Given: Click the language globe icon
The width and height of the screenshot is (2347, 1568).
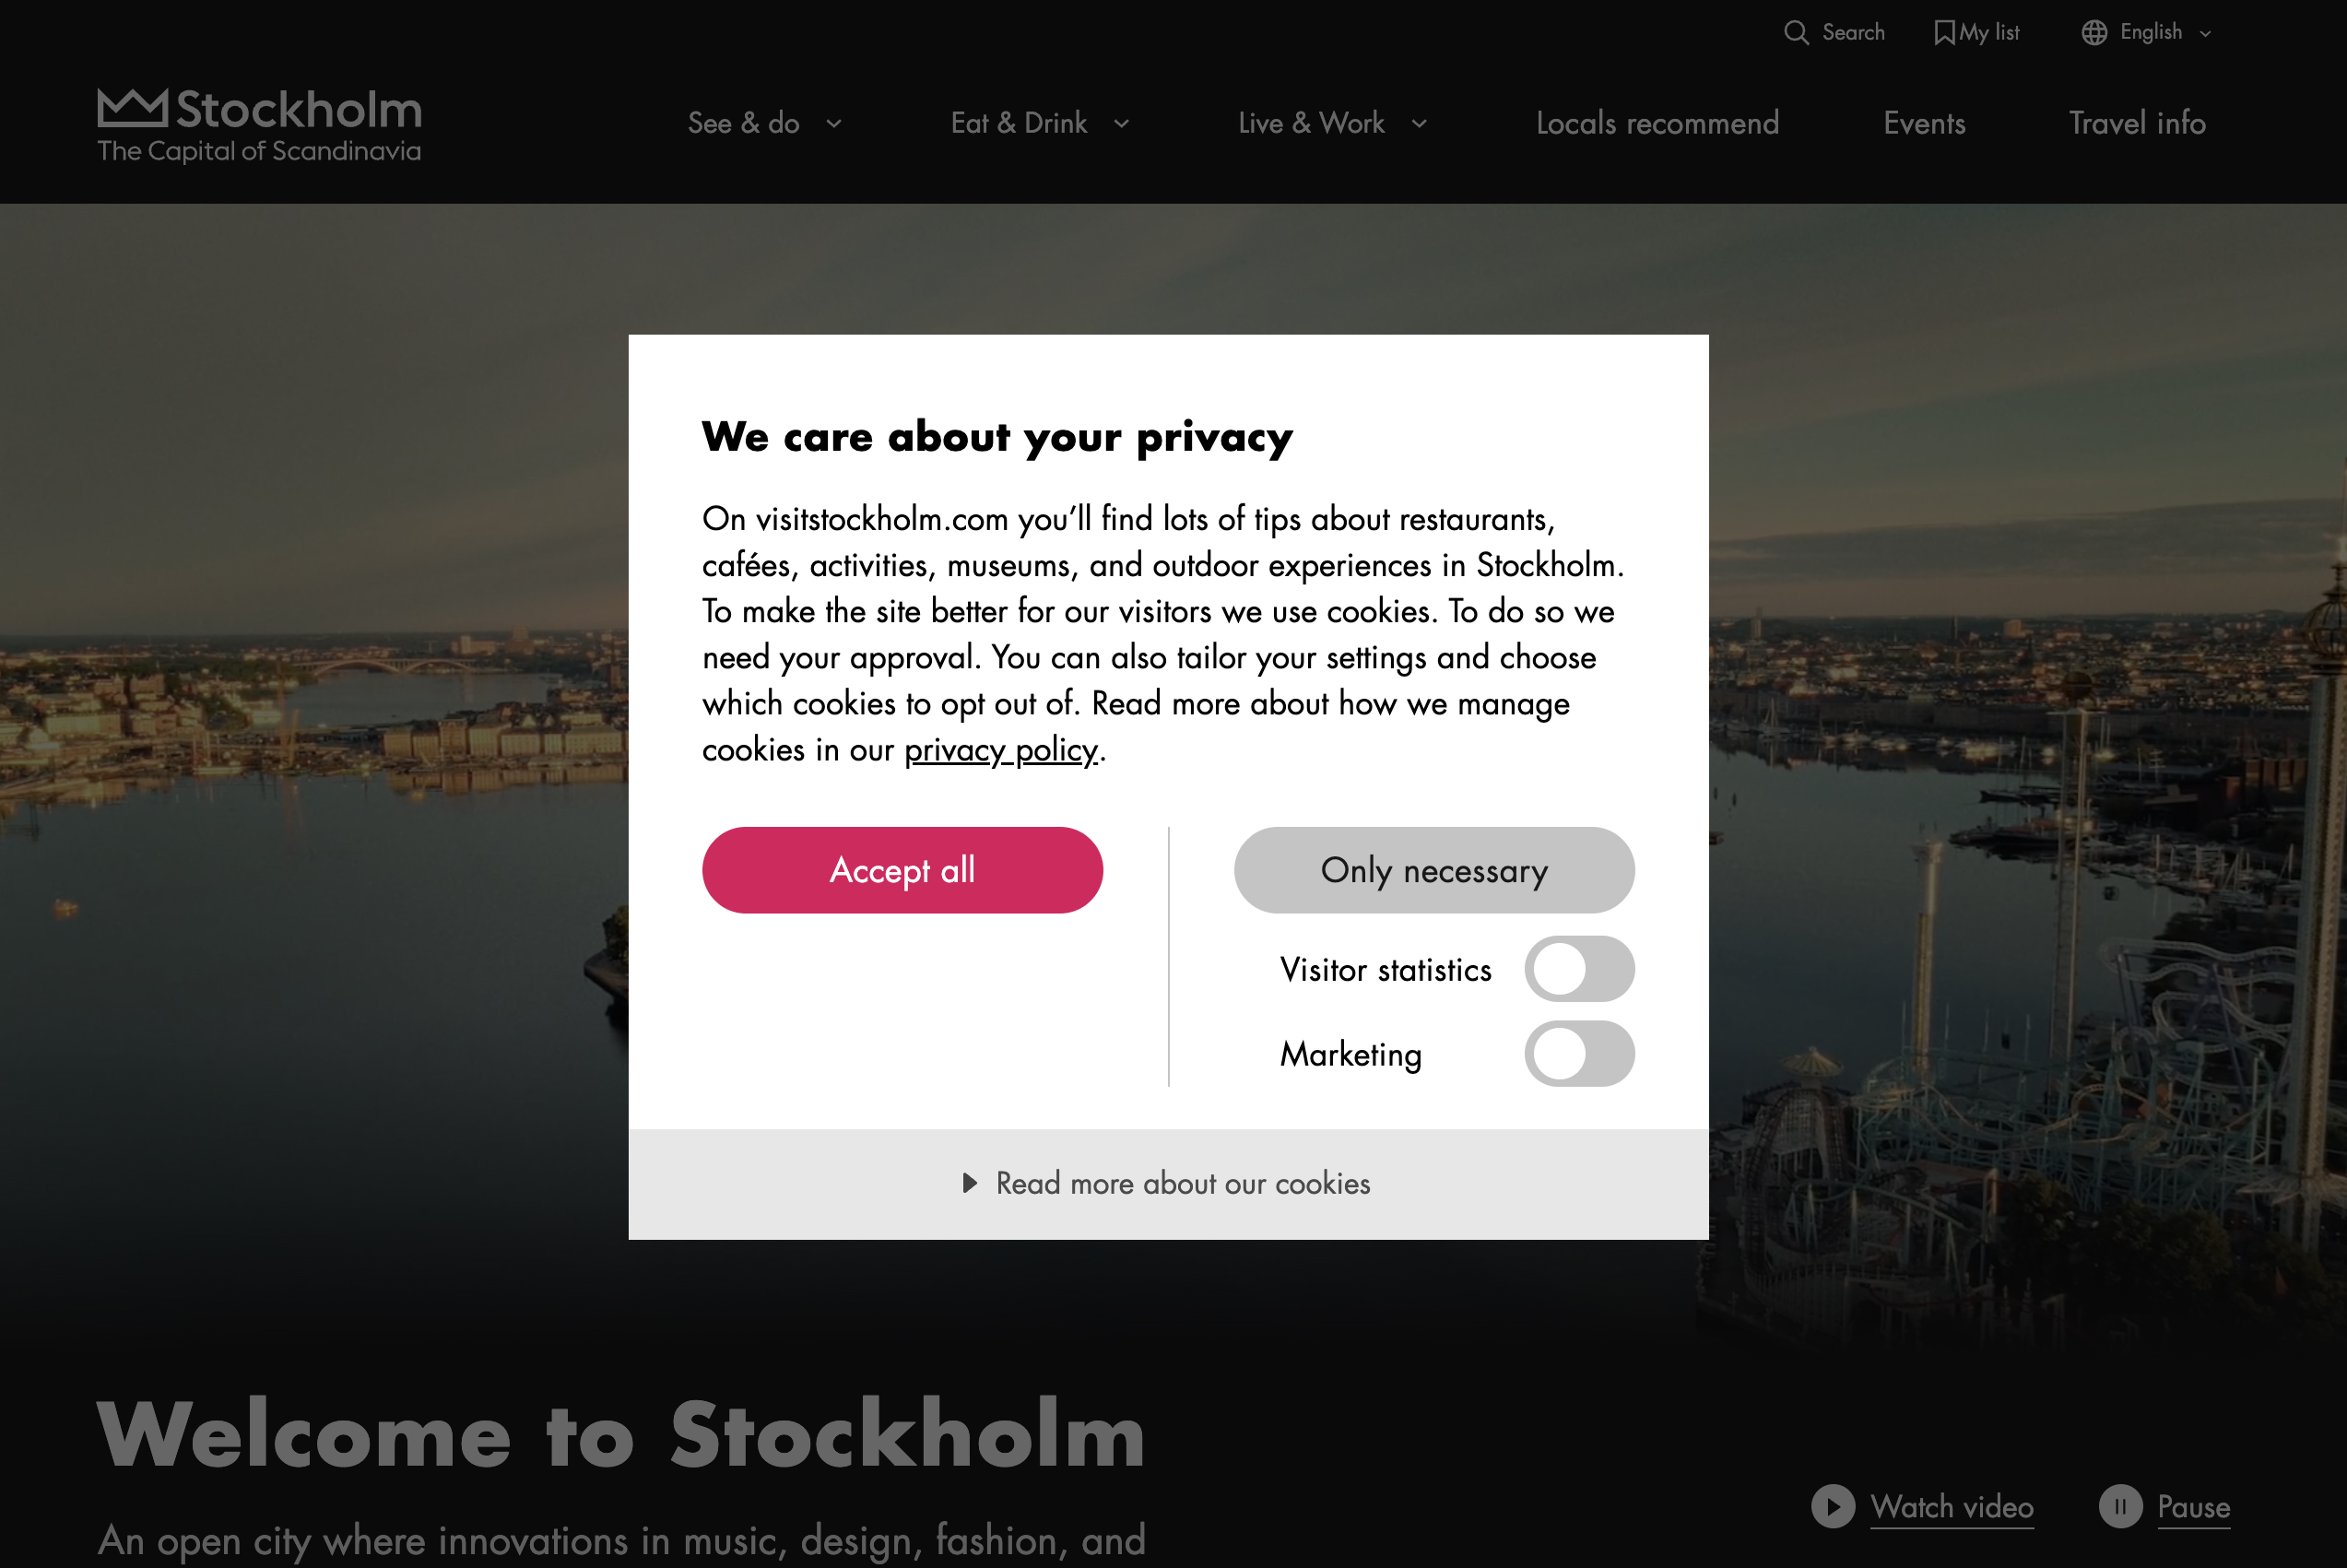Looking at the screenshot, I should pyautogui.click(x=2094, y=33).
